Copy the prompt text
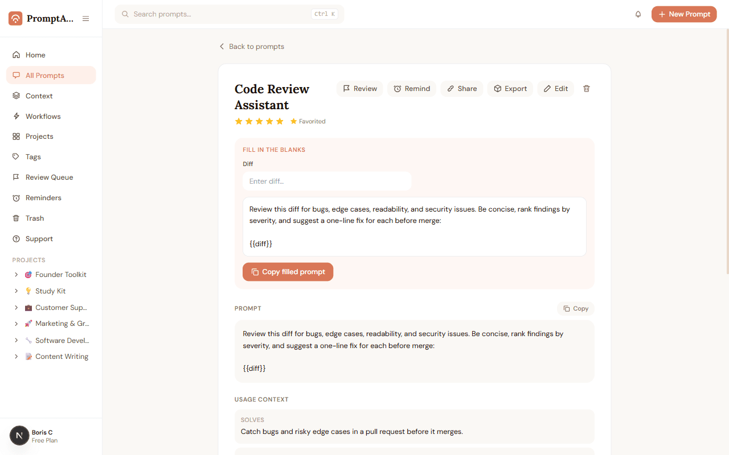This screenshot has width=729, height=455. (x=576, y=308)
